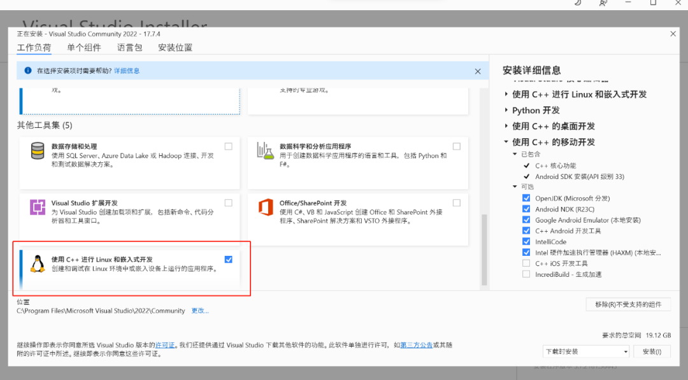The image size is (688, 380).
Task: Click the 其他工具集 (5) heading
Action: tap(45, 125)
